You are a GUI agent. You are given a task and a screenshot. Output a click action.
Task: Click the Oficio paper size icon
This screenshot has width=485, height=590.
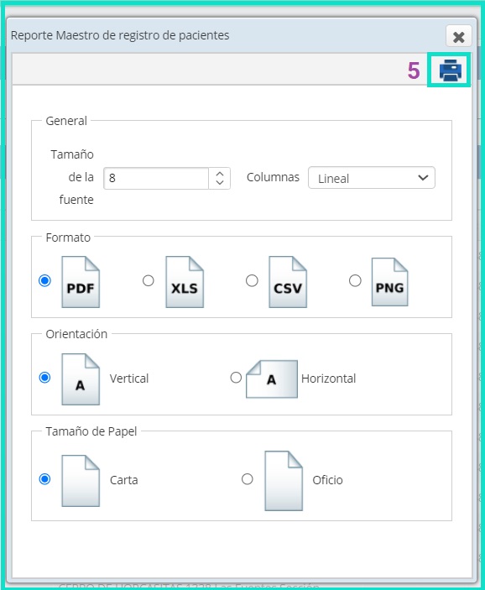284,481
